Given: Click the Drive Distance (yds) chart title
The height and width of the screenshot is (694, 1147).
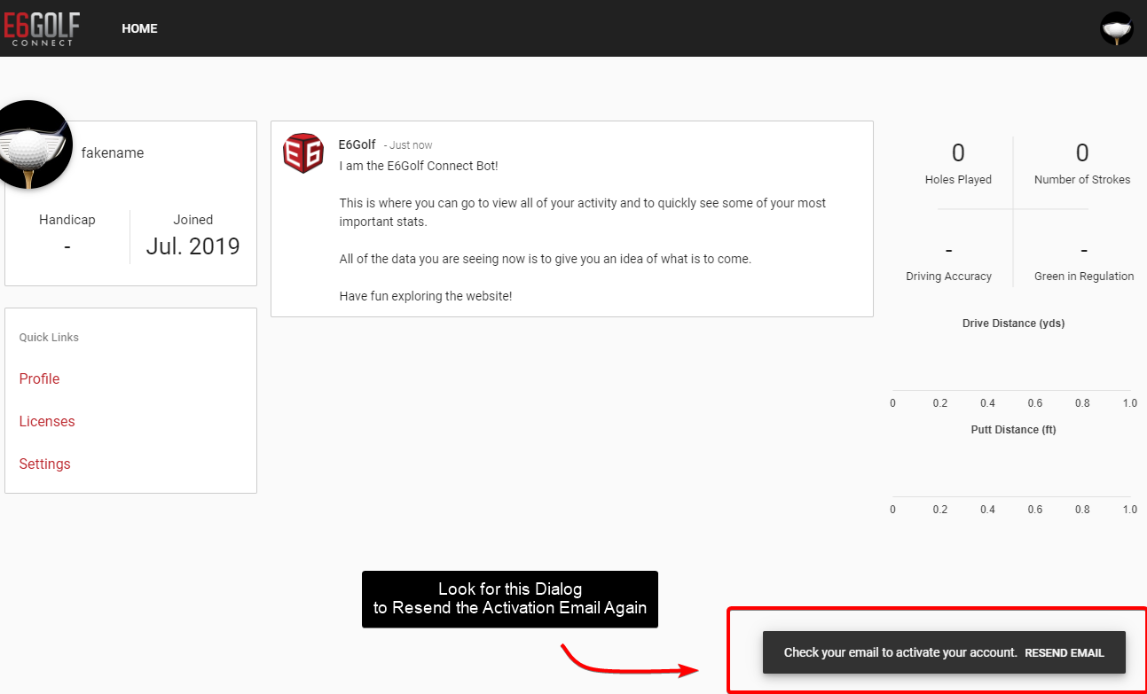Looking at the screenshot, I should point(1013,324).
